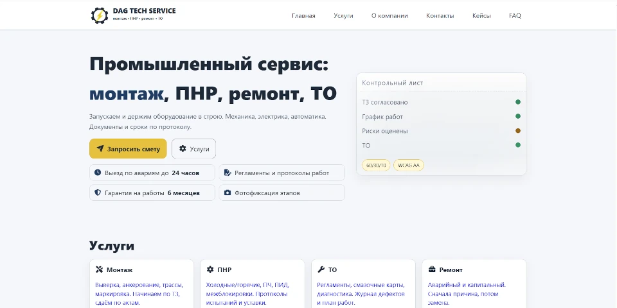Navigate to the Кейсы page

tap(481, 16)
